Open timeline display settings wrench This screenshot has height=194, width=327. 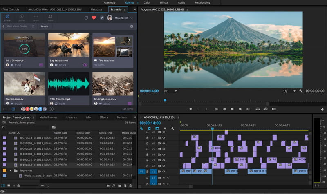click(x=172, y=128)
